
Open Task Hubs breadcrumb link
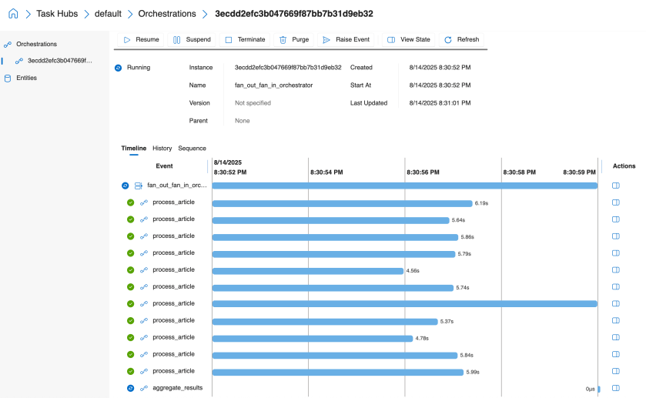pos(57,14)
